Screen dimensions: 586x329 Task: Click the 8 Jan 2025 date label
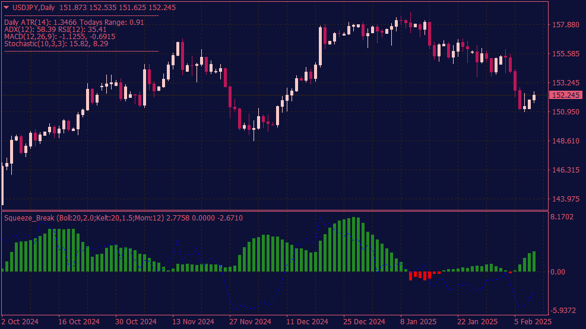click(418, 321)
